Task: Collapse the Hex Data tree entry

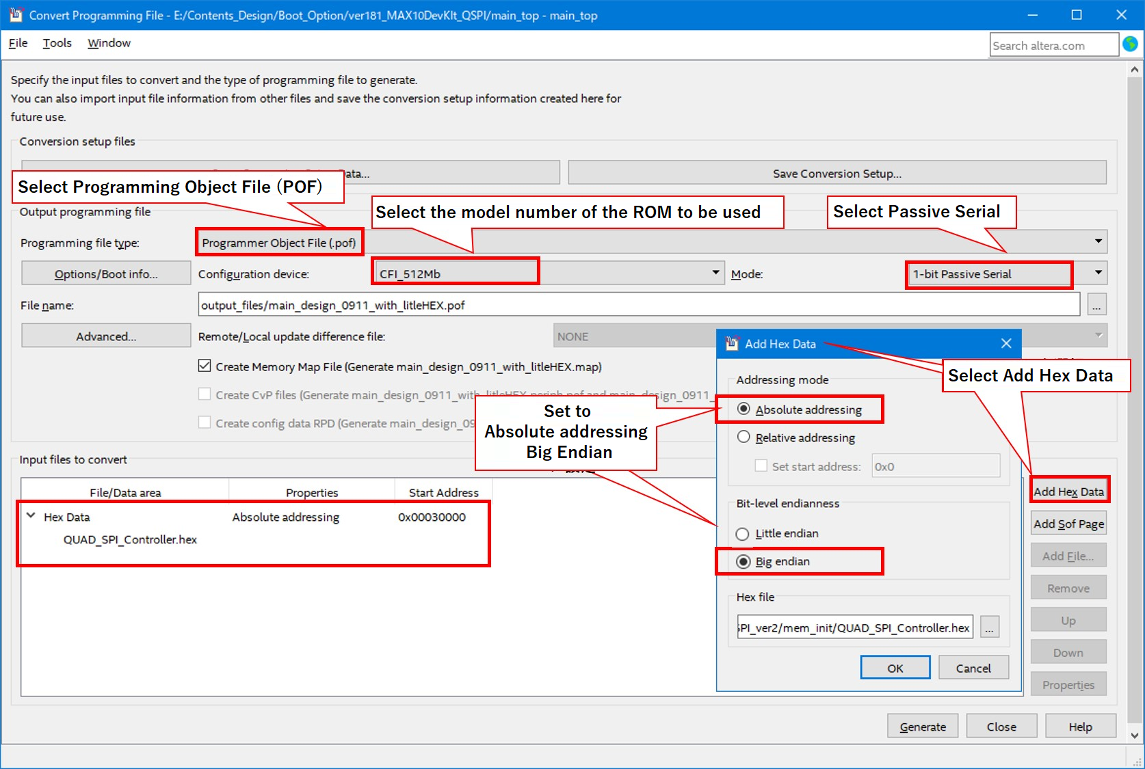Action: [x=30, y=517]
